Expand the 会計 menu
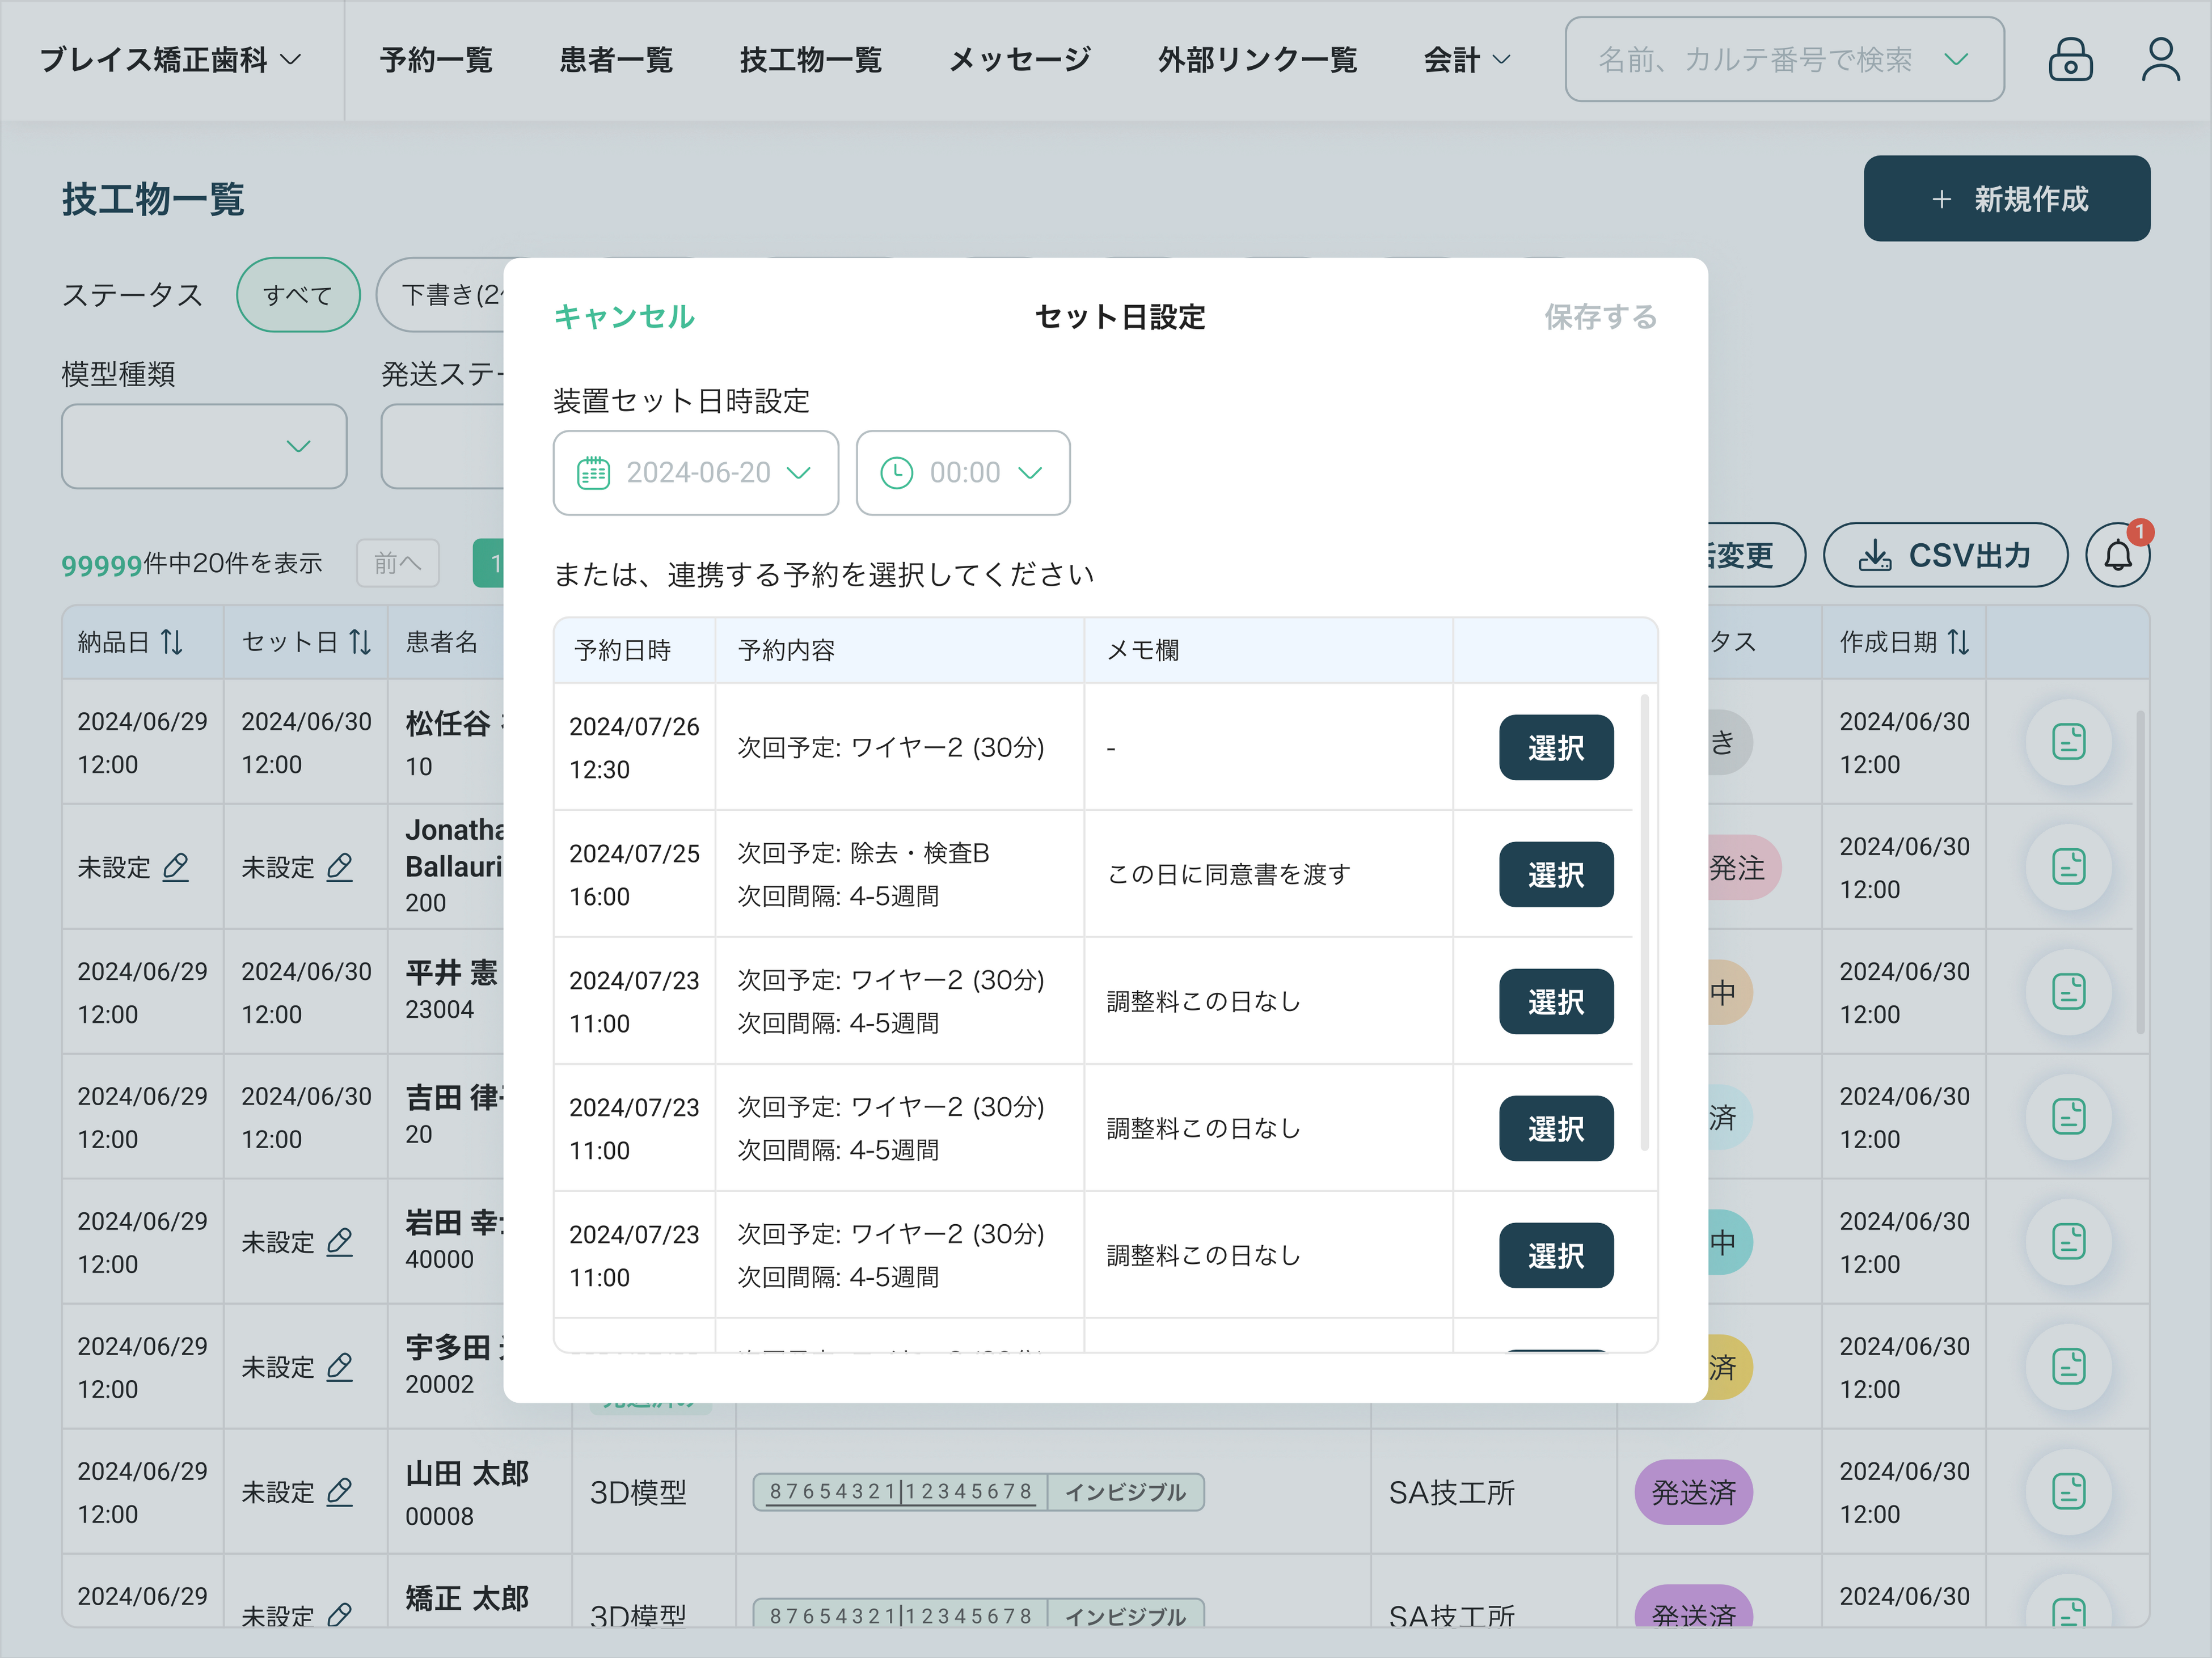Viewport: 2212px width, 1658px height. tap(1467, 60)
